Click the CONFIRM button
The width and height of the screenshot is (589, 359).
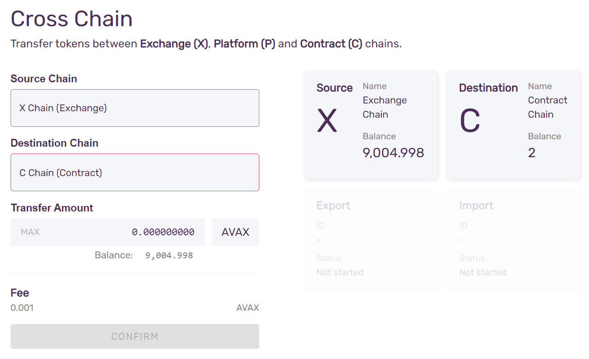pyautogui.click(x=135, y=336)
